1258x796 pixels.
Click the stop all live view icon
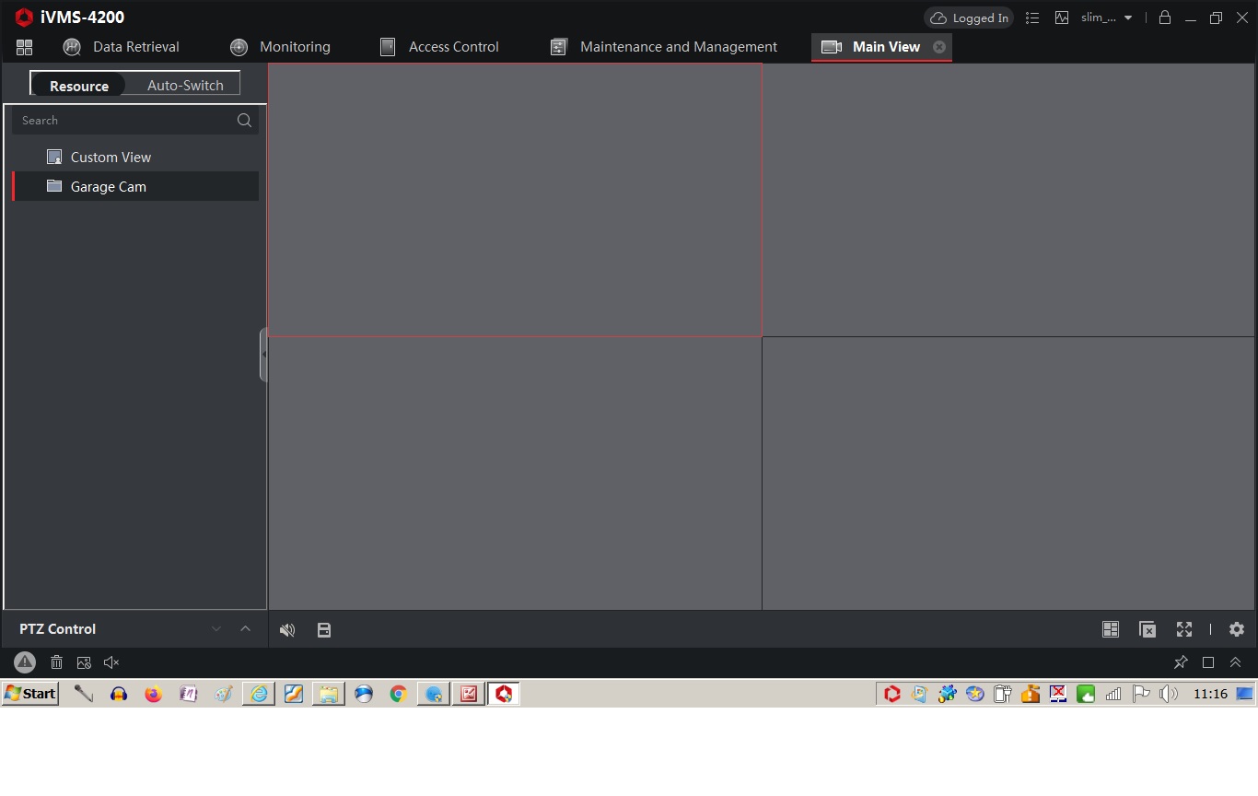pyautogui.click(x=1147, y=629)
